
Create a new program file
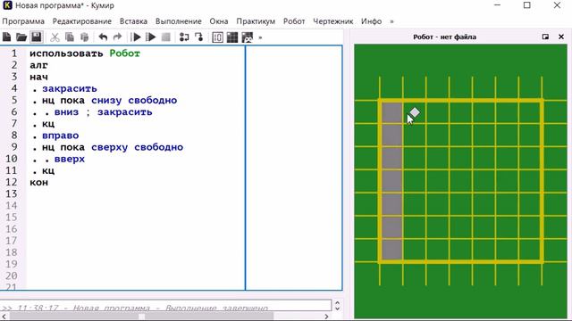click(x=7, y=37)
